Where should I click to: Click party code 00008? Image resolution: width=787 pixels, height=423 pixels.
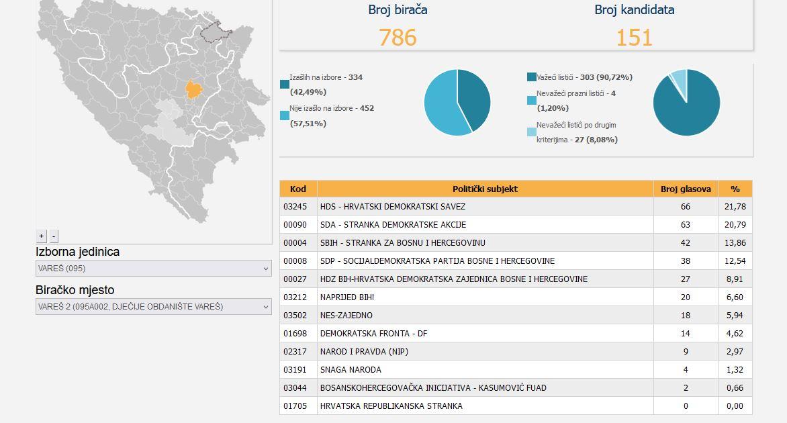click(x=295, y=261)
